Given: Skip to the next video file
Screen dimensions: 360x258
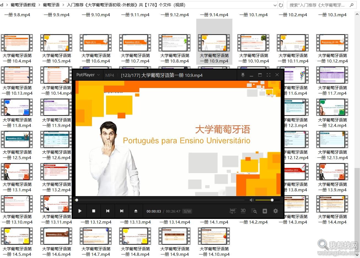Looking at the screenshot, I should click(122, 211).
